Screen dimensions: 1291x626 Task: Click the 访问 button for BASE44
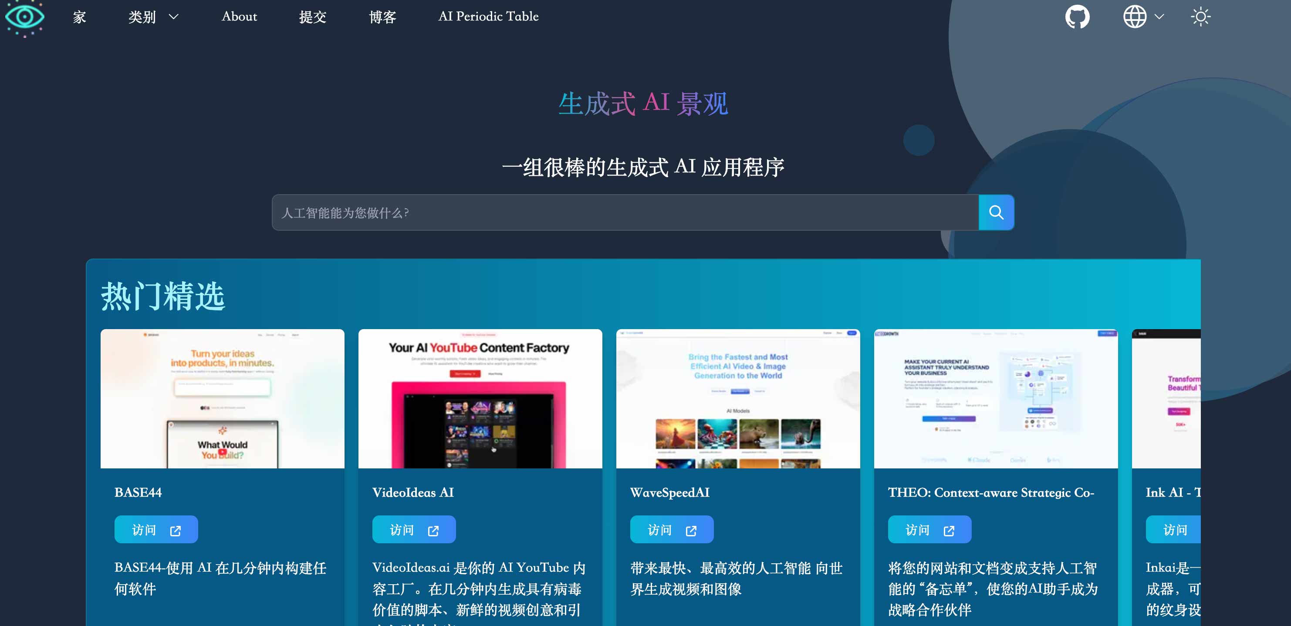pos(156,529)
